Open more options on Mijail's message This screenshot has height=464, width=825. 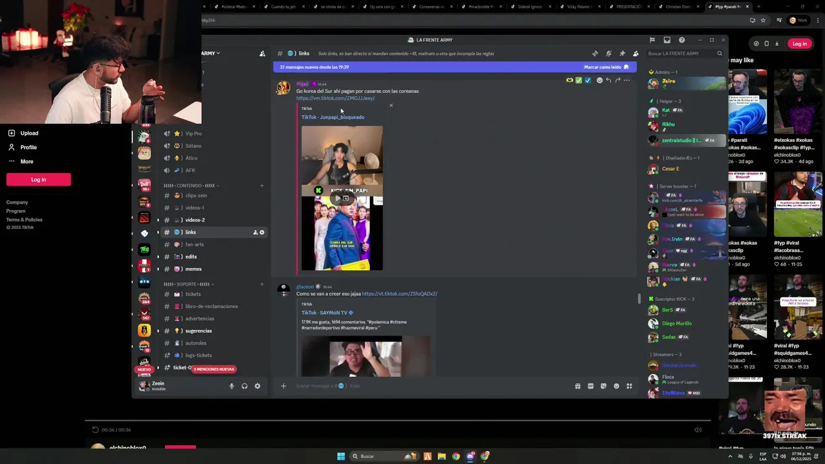tap(627, 81)
